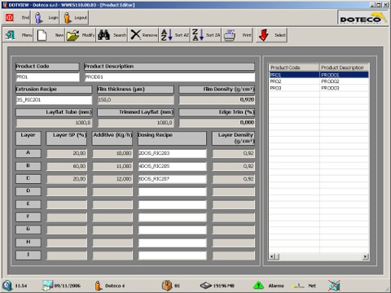Click the Product Code column header in list
This screenshot has height=293, width=391.
pos(294,68)
